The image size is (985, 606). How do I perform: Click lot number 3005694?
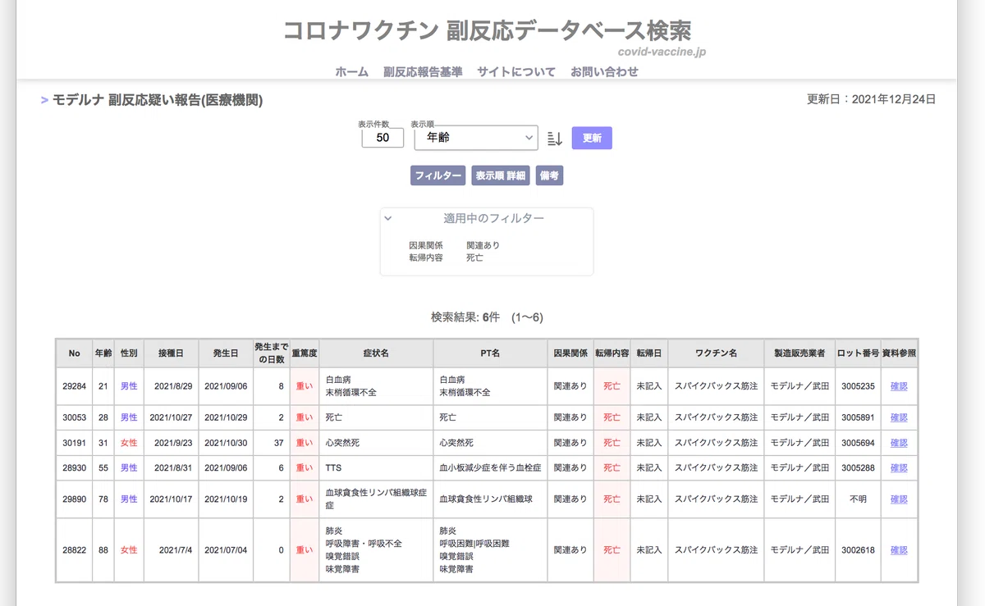(x=858, y=443)
